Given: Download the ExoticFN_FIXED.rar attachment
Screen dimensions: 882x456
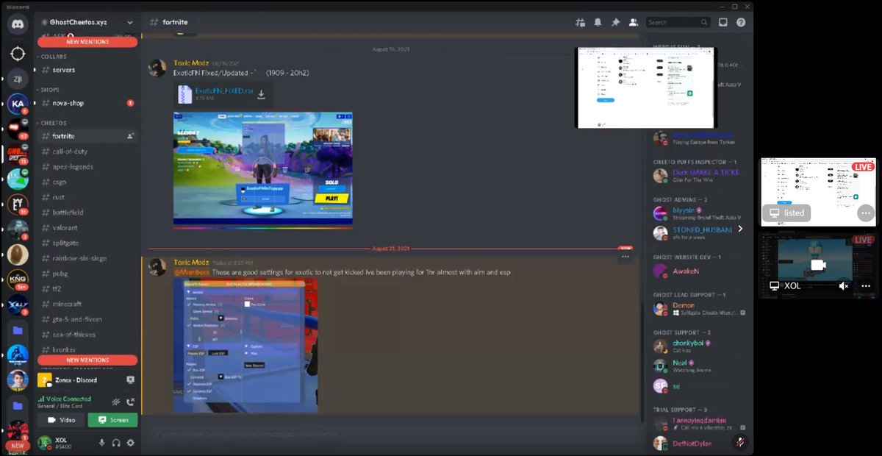Looking at the screenshot, I should 260,94.
